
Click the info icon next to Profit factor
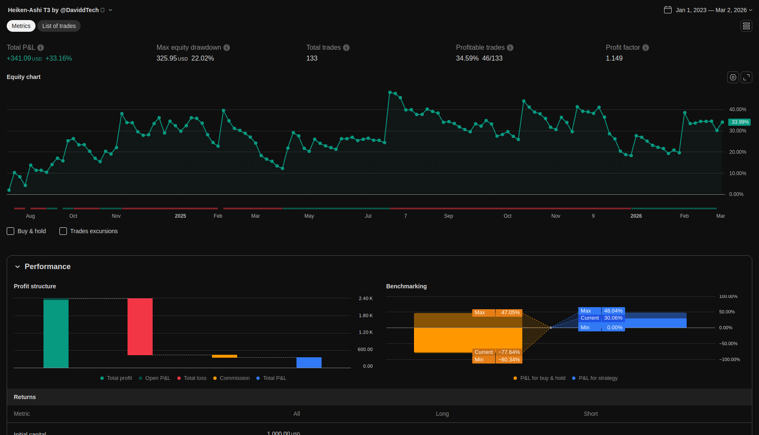click(646, 48)
